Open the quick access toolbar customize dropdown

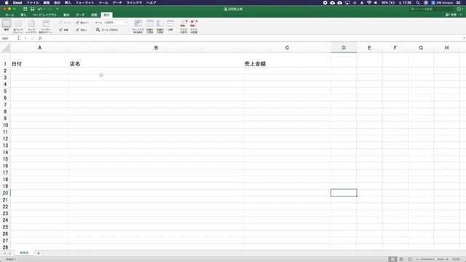58,9
